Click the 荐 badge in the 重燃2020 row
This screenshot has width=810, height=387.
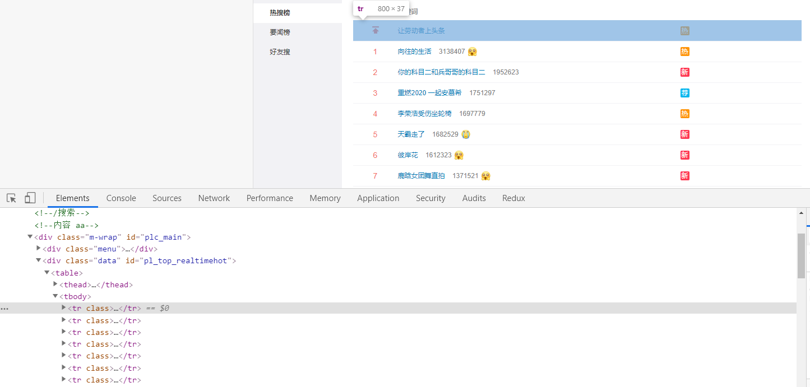684,93
